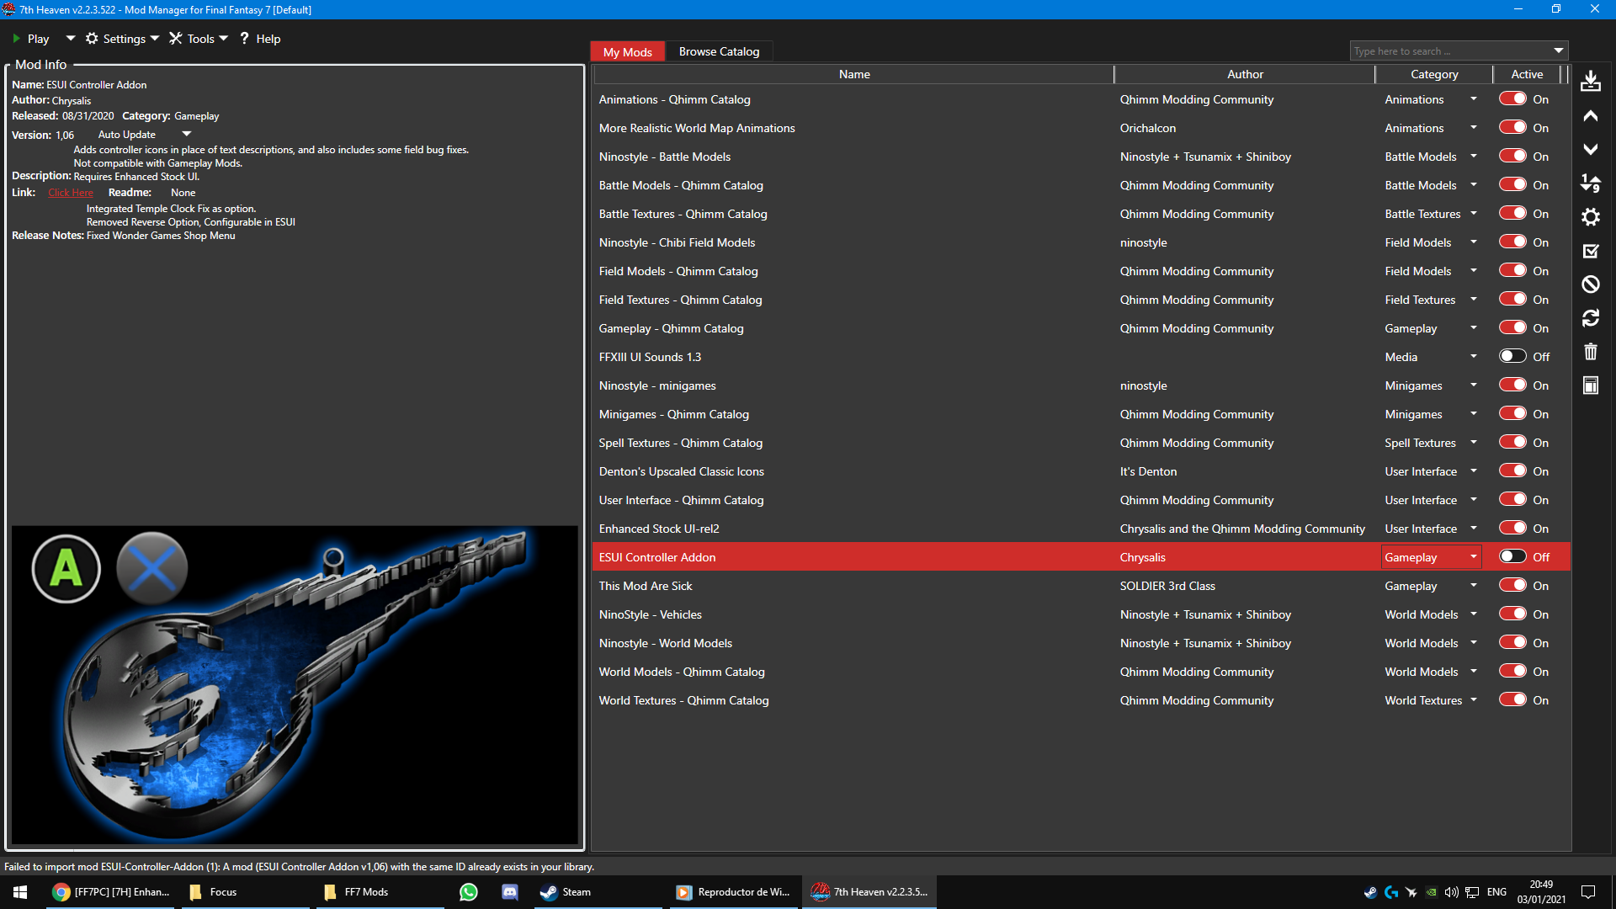The image size is (1616, 909).
Task: Move the selected mod up in load order
Action: point(1590,115)
